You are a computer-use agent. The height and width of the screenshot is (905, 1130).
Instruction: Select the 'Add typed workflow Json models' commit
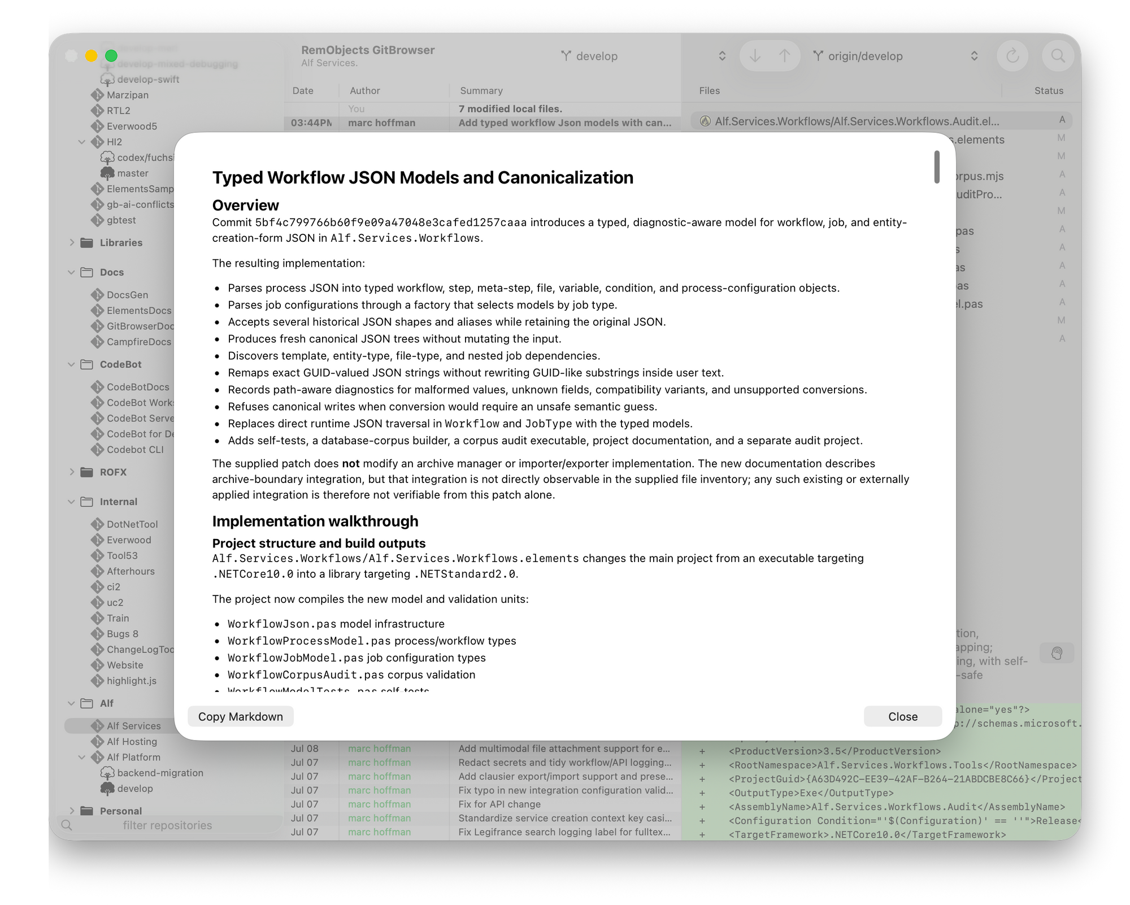tap(483, 123)
